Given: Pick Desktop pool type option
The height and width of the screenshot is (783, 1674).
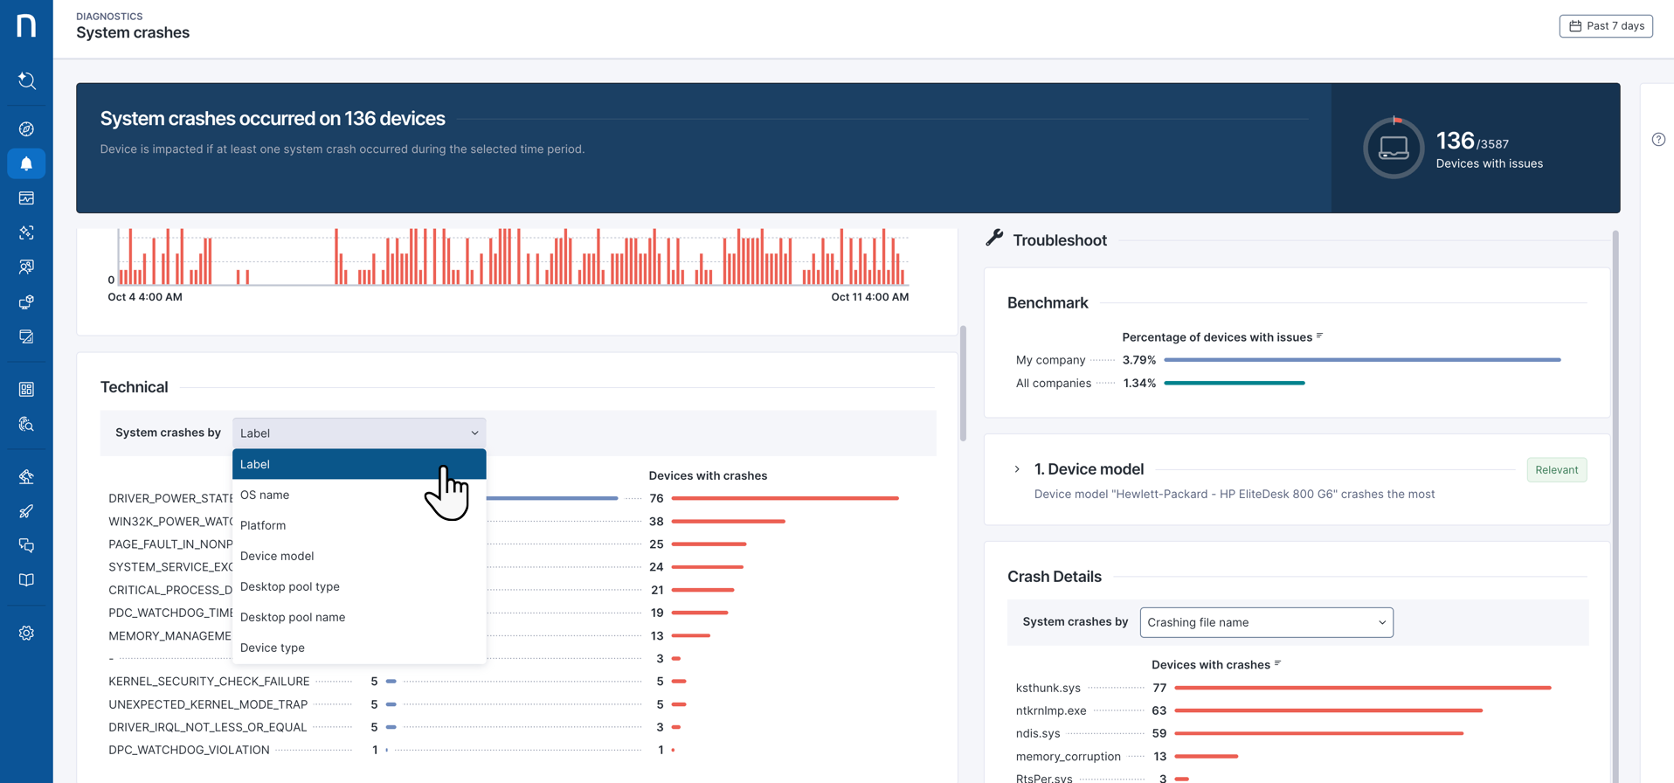Looking at the screenshot, I should pyautogui.click(x=290, y=586).
